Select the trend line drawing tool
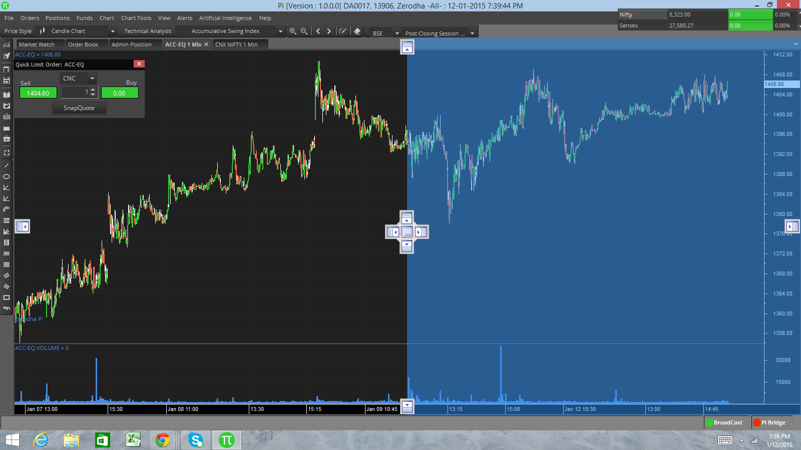801x450 pixels. (x=7, y=165)
